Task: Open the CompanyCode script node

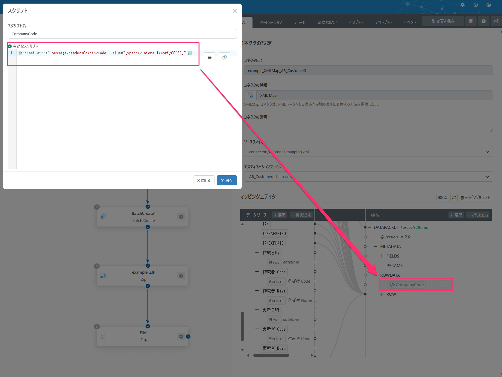Action: [x=407, y=285]
